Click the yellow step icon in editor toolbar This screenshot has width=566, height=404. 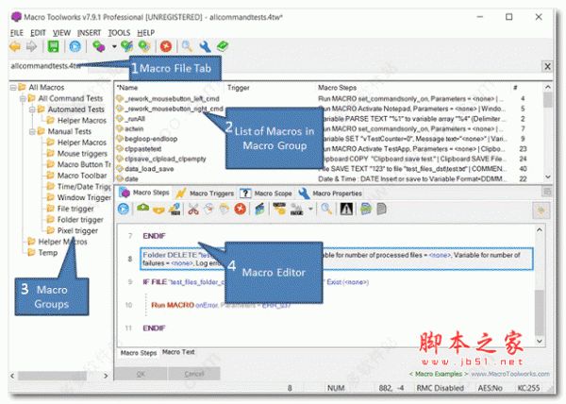click(158, 209)
